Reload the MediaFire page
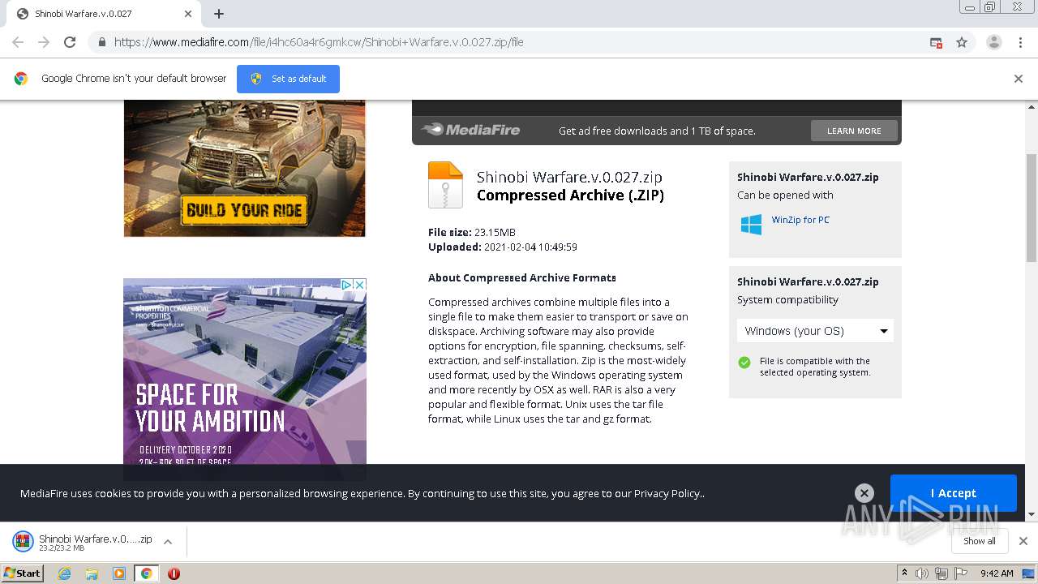Image resolution: width=1038 pixels, height=584 pixels. pos(70,42)
